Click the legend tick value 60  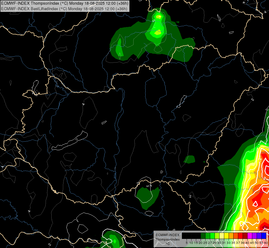click(266, 243)
